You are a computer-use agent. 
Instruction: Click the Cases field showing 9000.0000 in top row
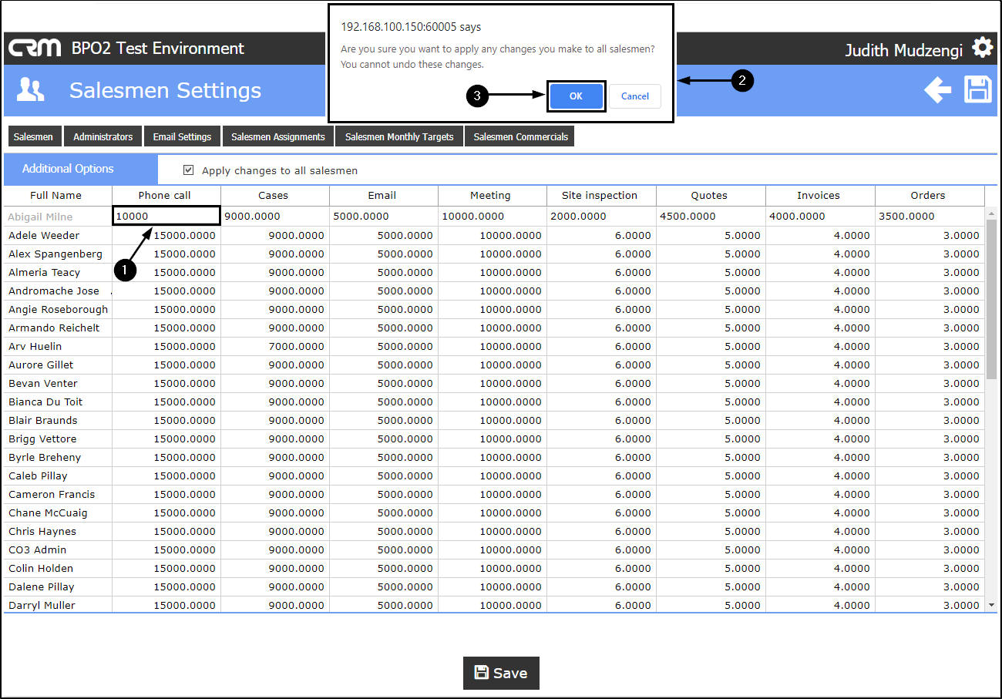(x=275, y=217)
